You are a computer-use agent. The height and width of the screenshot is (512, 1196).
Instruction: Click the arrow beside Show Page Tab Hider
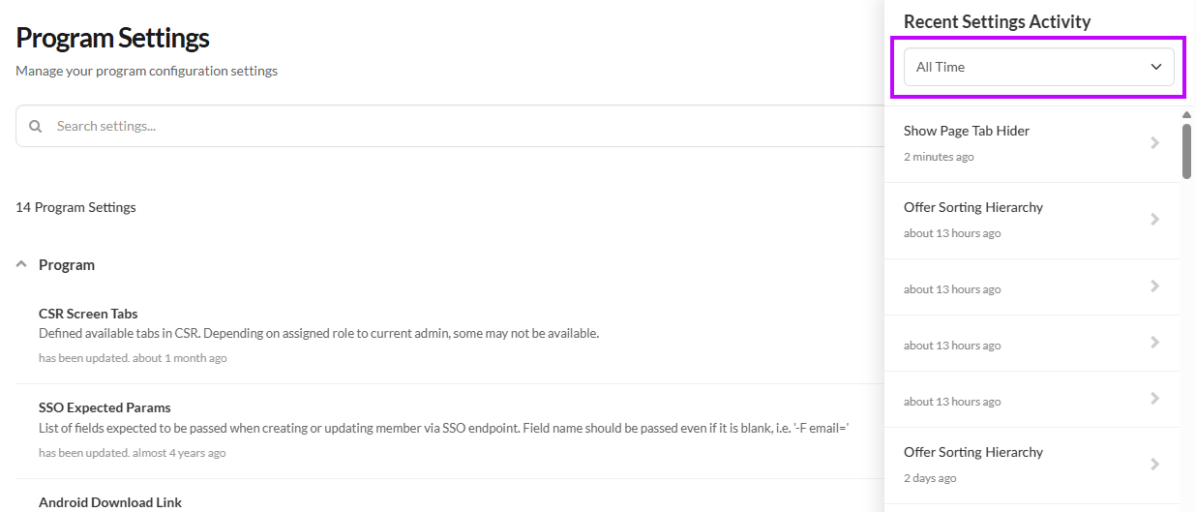pos(1154,143)
